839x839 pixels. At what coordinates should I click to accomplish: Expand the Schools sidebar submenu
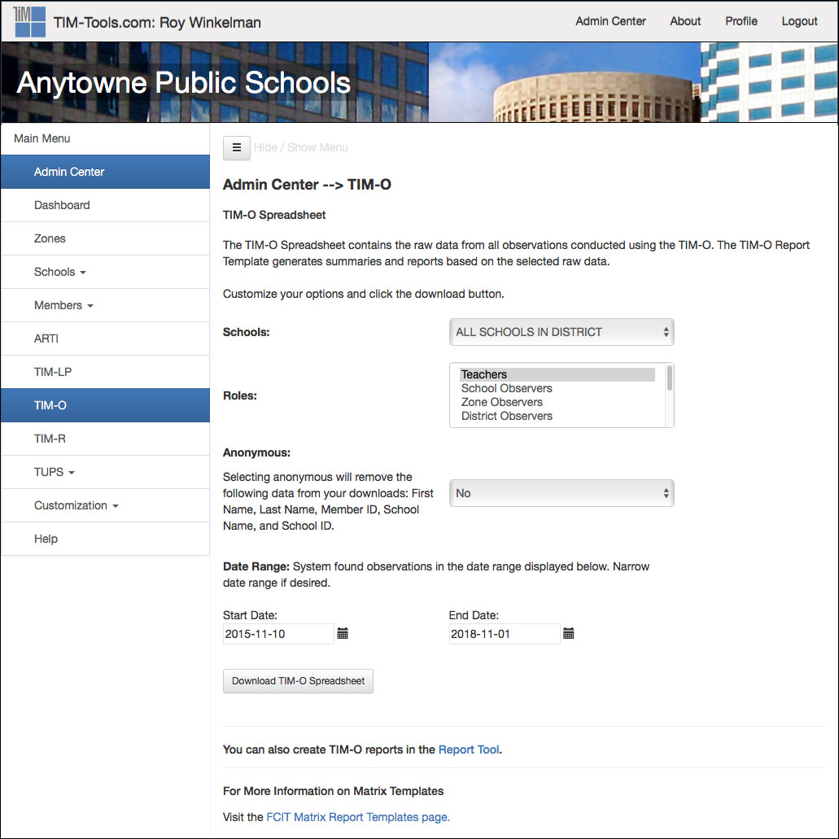pos(106,272)
